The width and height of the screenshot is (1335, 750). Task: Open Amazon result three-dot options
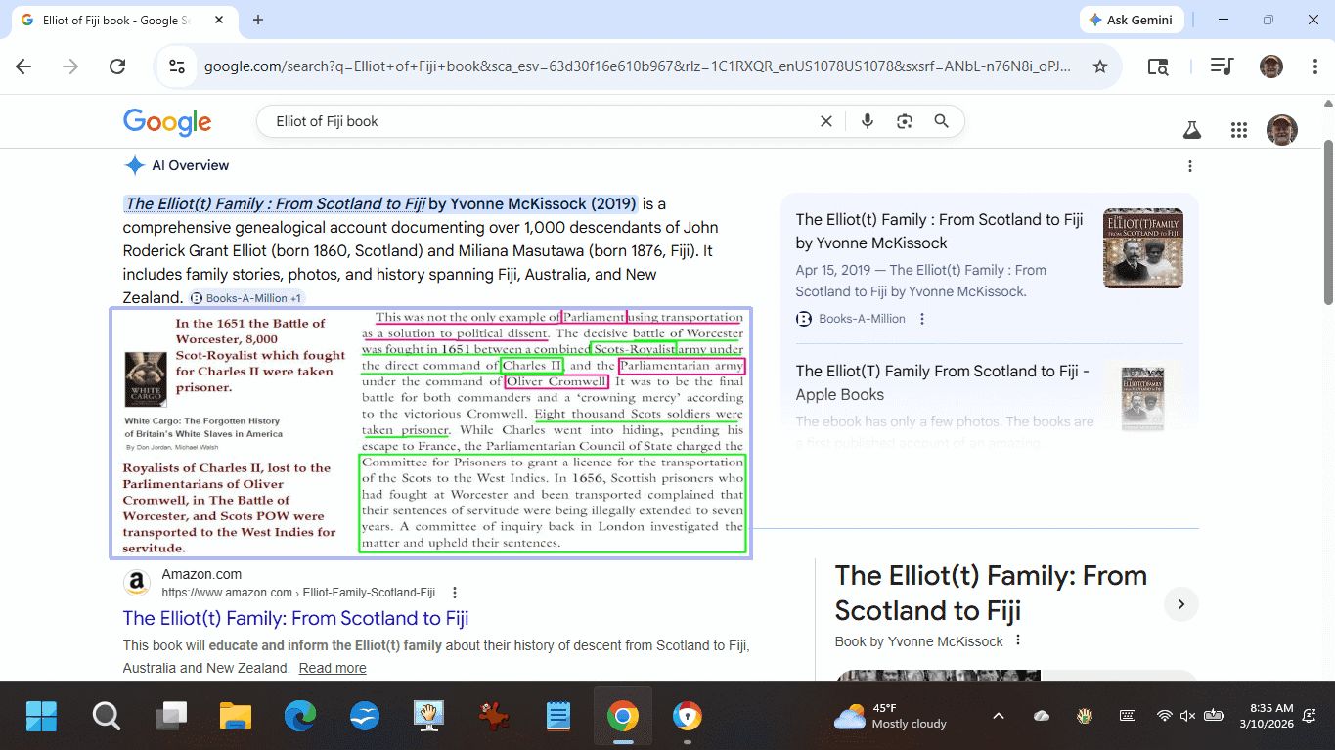[x=455, y=593]
